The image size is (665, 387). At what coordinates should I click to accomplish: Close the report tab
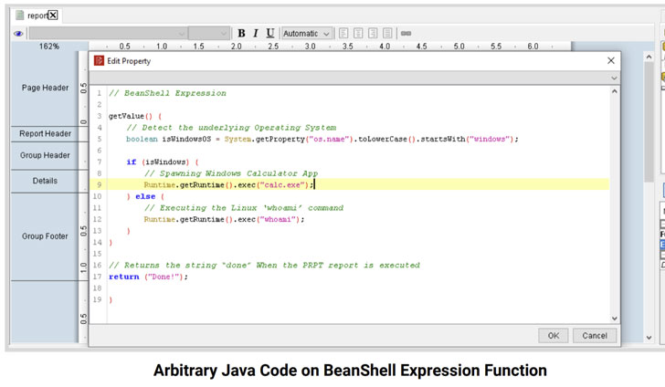tap(53, 15)
